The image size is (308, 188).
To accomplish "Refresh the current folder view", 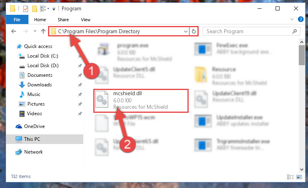I will point(194,31).
